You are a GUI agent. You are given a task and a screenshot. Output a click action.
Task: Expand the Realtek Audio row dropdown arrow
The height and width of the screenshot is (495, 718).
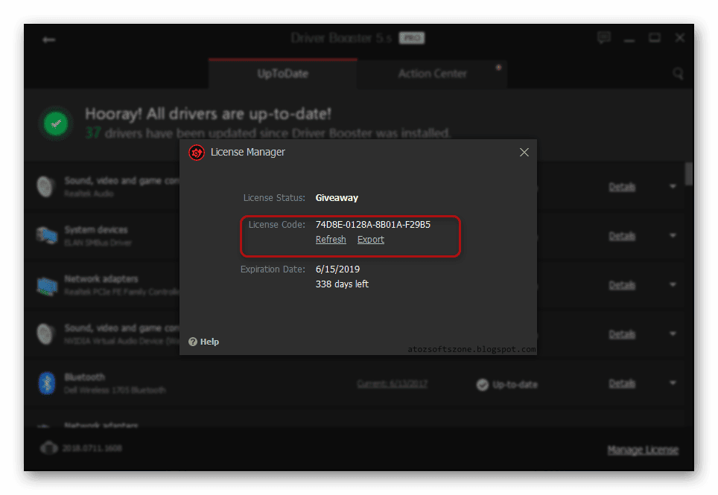point(673,186)
